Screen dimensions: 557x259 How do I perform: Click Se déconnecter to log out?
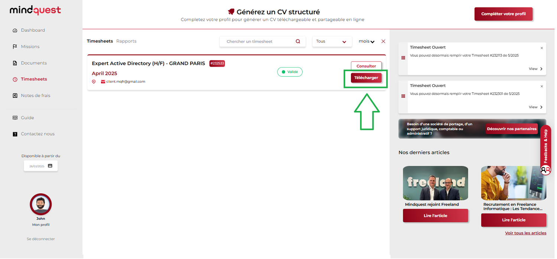click(x=41, y=239)
